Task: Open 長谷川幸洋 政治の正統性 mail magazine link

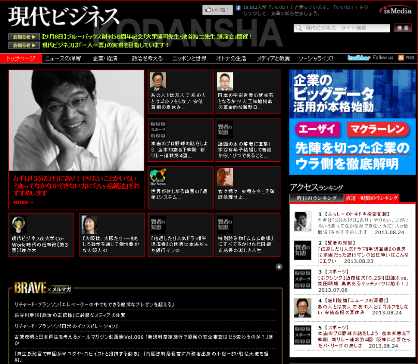Action: point(70,315)
